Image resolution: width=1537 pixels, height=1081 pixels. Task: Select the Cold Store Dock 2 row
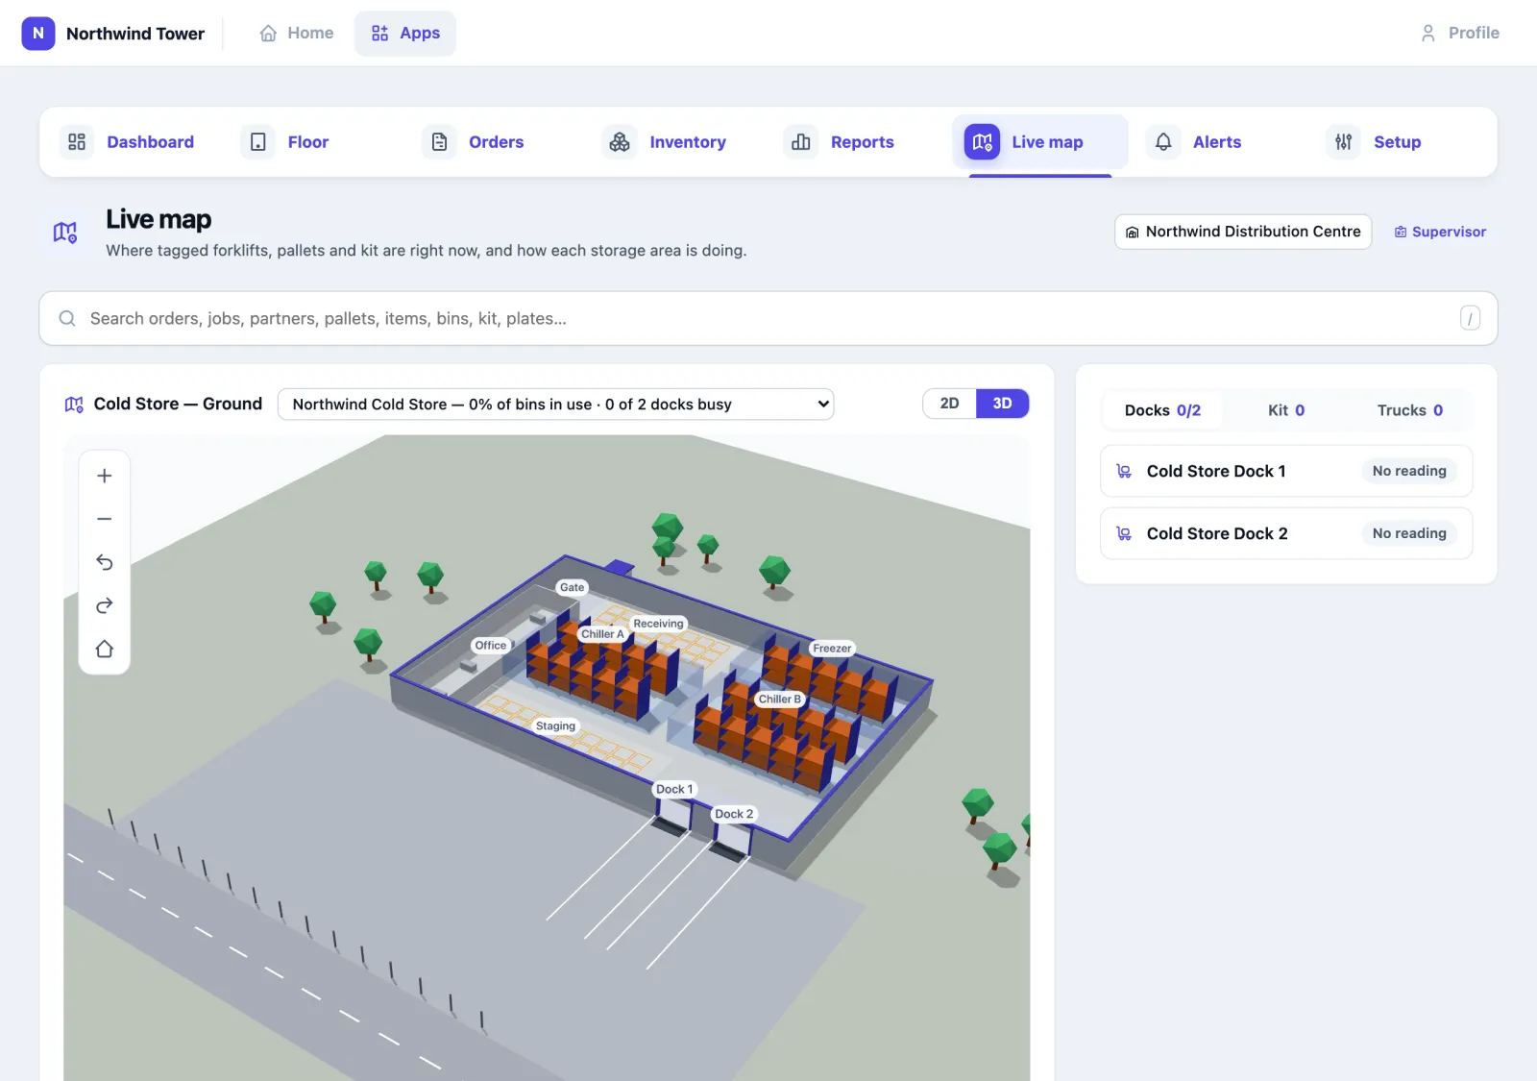(x=1286, y=533)
